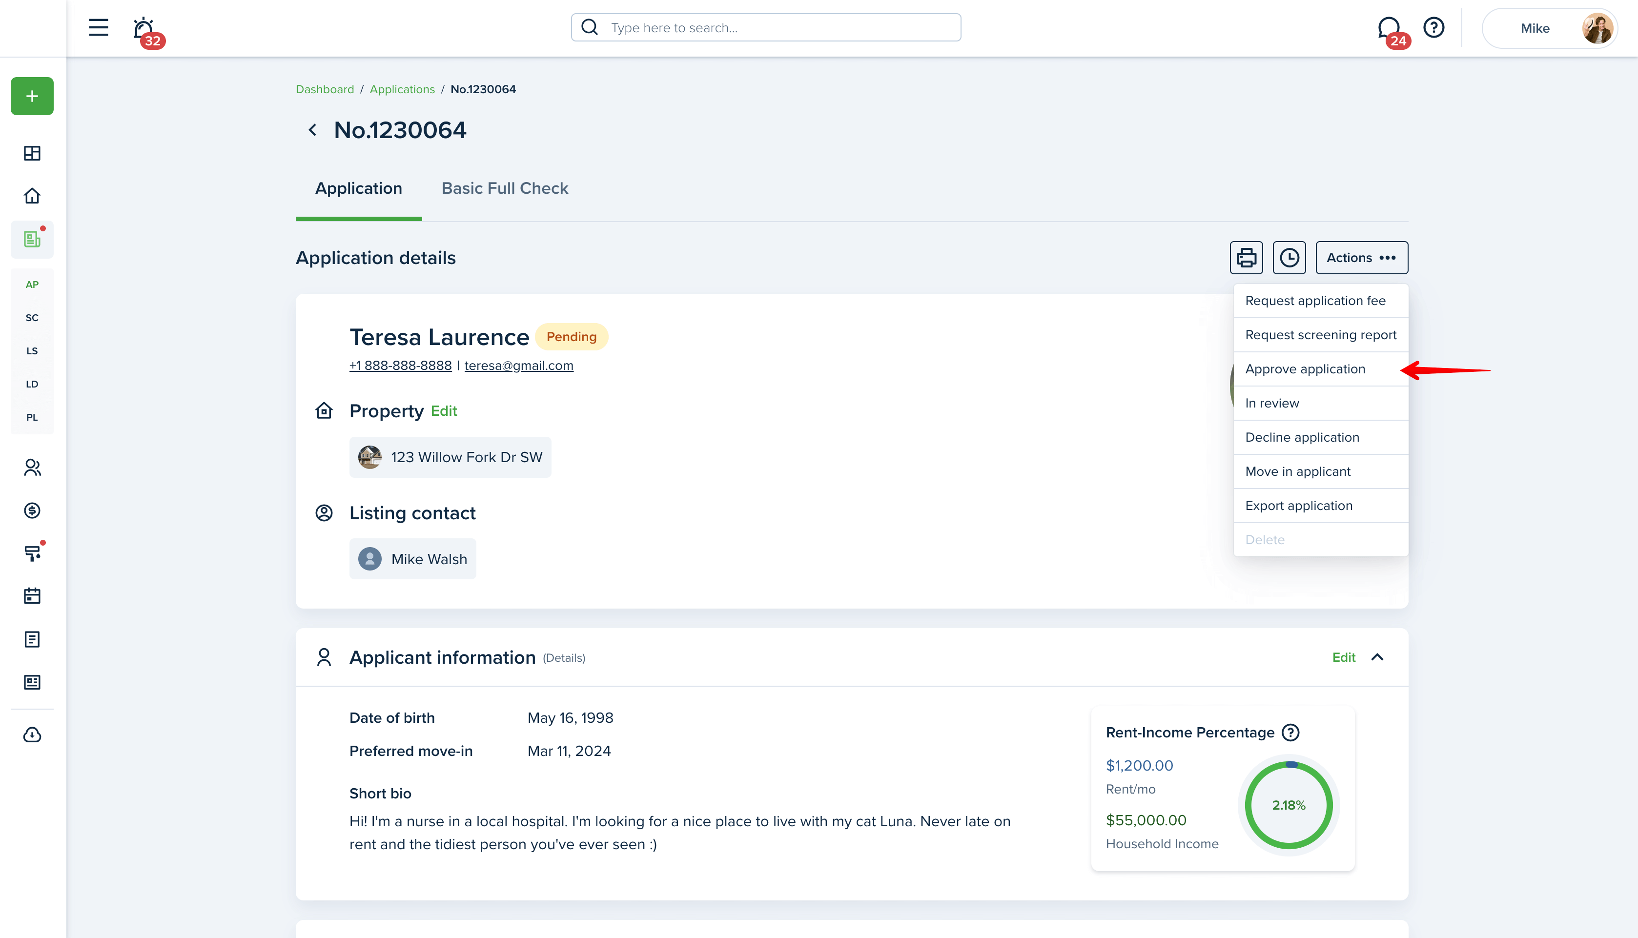Viewport: 1638px width, 938px height.
Task: Open the maintenance paint roller icon
Action: tap(32, 553)
